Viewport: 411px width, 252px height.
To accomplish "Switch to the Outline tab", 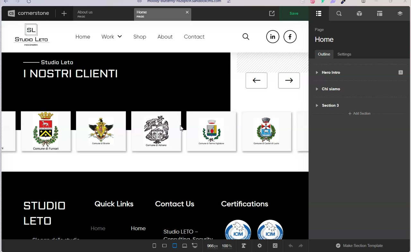I will tap(324, 54).
